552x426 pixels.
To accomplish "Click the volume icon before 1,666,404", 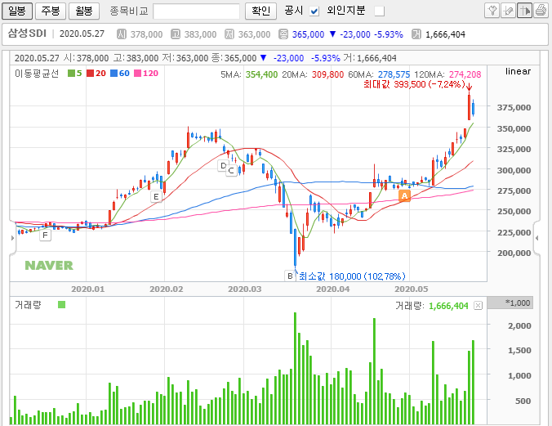I will click(416, 34).
